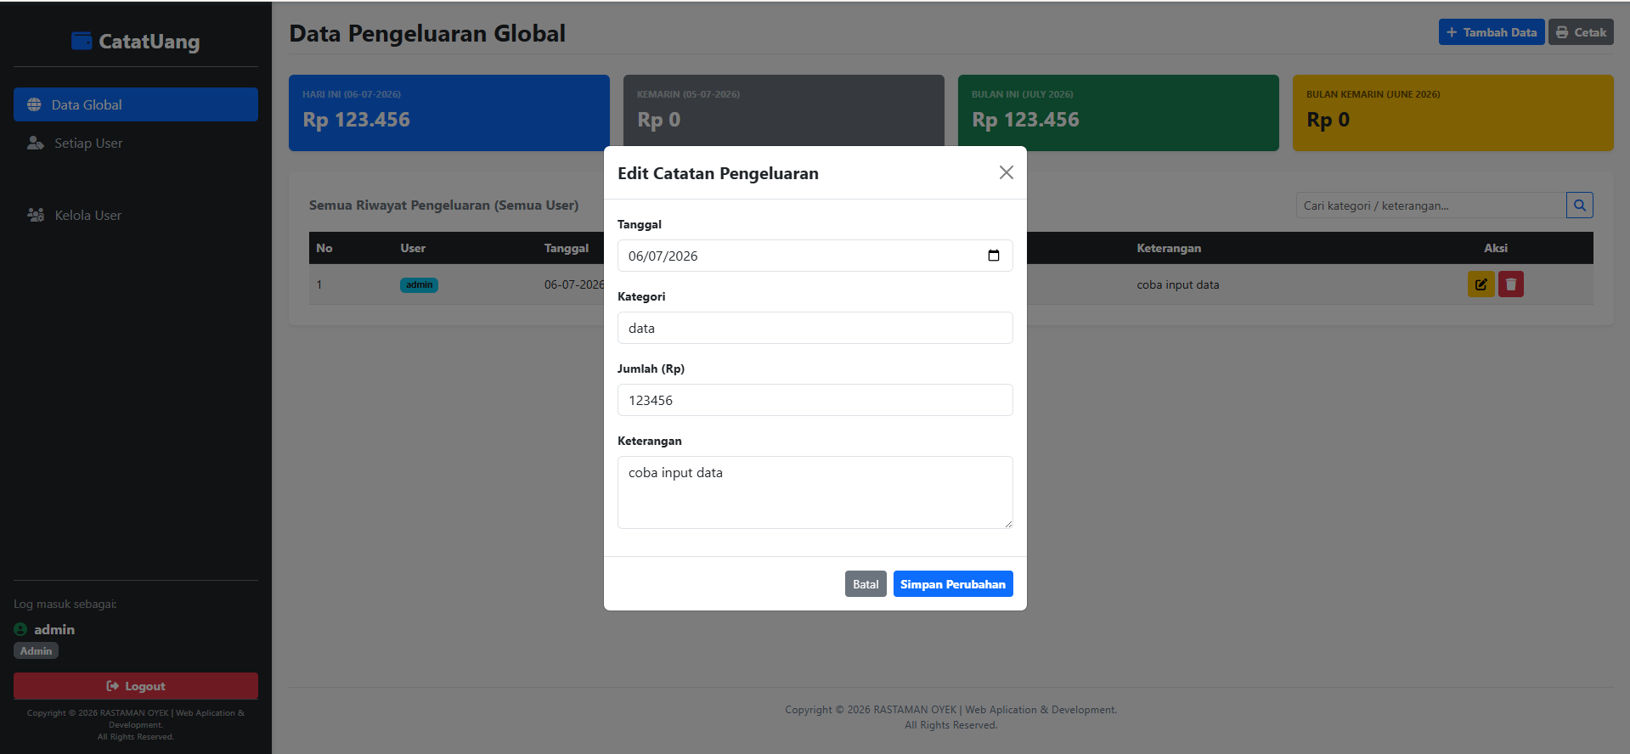Click the textarea resize handle corner
The width and height of the screenshot is (1630, 754).
1008,524
